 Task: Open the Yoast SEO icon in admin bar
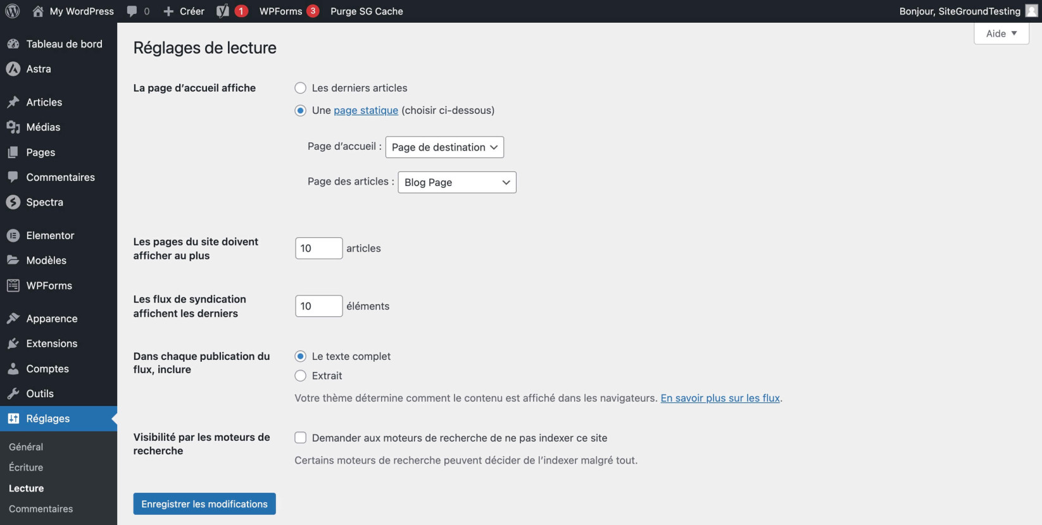[222, 11]
